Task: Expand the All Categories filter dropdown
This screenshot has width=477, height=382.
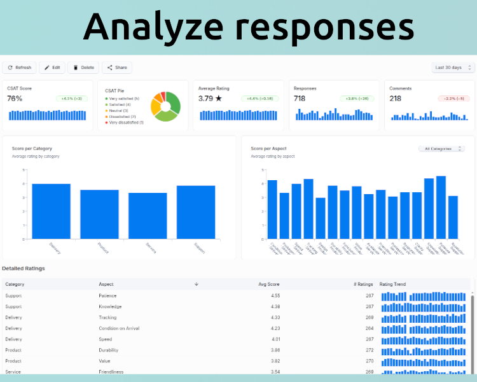Action: [441, 148]
